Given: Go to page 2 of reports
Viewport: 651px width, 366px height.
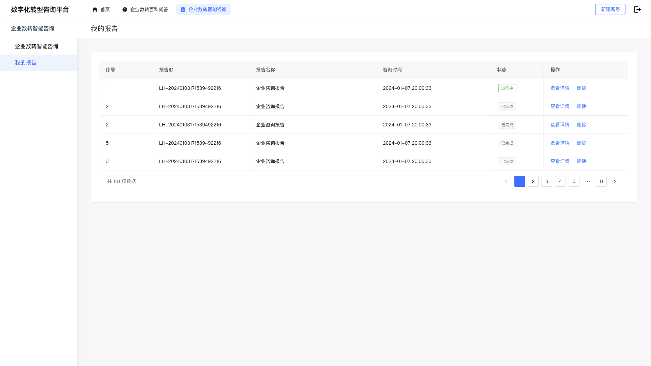Looking at the screenshot, I should pos(533,181).
